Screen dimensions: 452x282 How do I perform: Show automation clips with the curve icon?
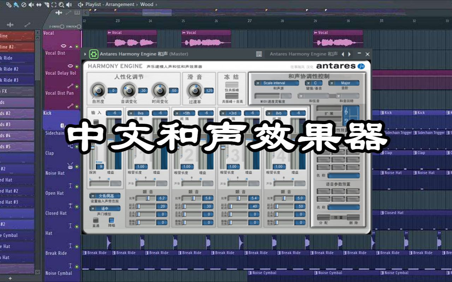[x=68, y=13]
